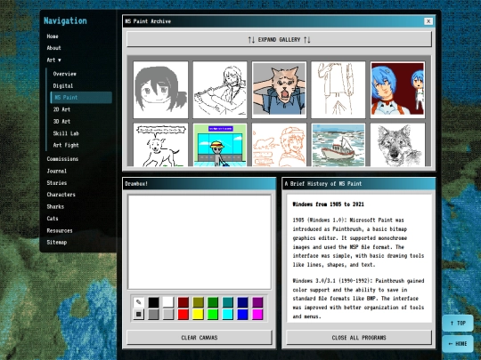The image size is (481, 360).
Task: Click the CLOSE ALL PROGRAMS button
Action: click(359, 338)
